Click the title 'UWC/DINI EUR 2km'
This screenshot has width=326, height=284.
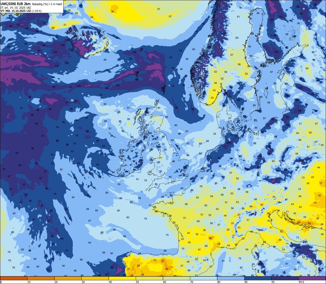coord(16,4)
